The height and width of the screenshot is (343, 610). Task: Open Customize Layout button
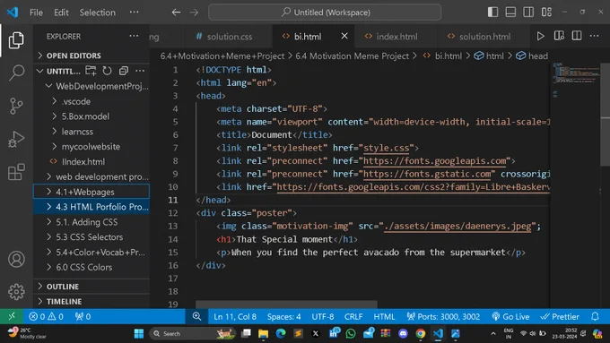(546, 12)
